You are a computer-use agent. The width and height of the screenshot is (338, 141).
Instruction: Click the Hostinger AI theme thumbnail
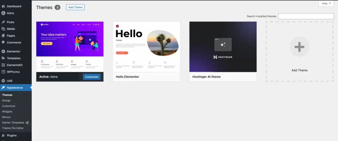[223, 47]
